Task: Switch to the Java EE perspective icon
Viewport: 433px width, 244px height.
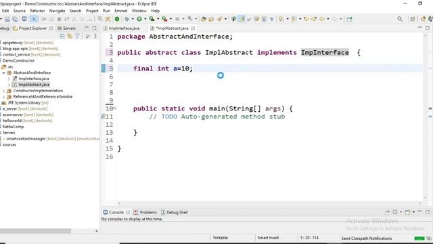Action: coord(423,19)
